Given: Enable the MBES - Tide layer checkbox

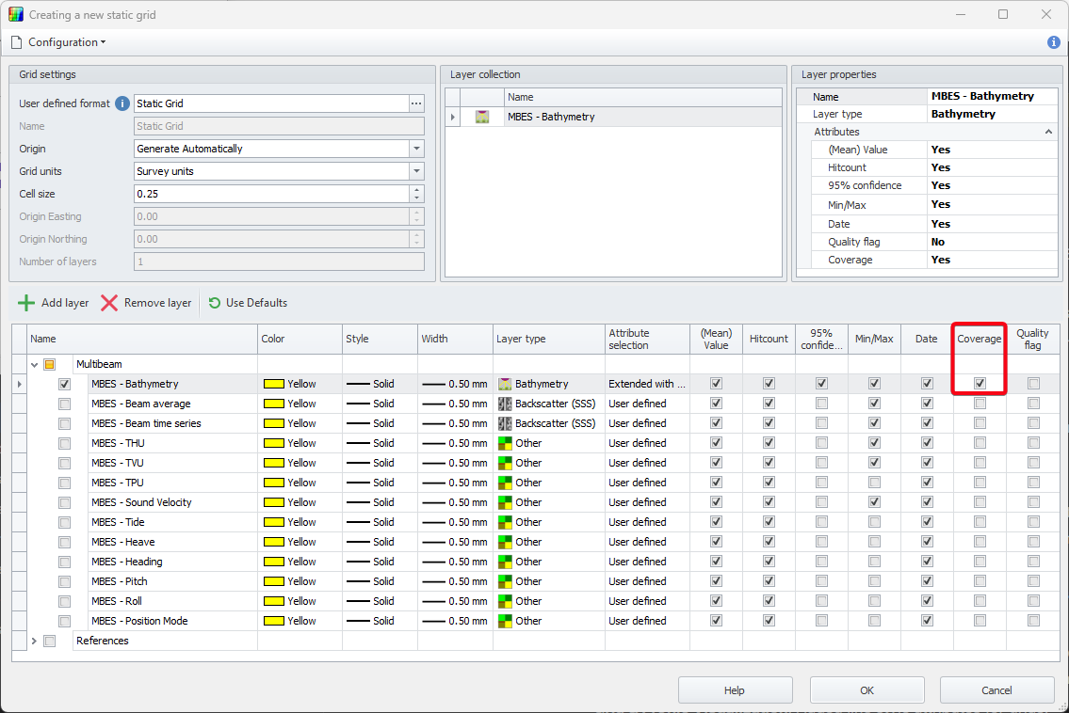Looking at the screenshot, I should pyautogui.click(x=64, y=522).
